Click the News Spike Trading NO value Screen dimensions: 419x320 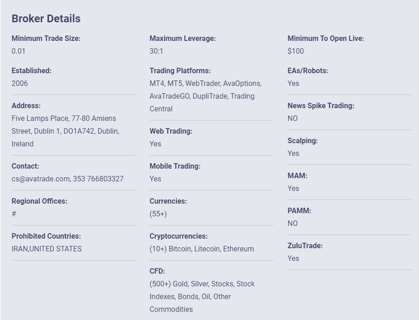tap(293, 118)
